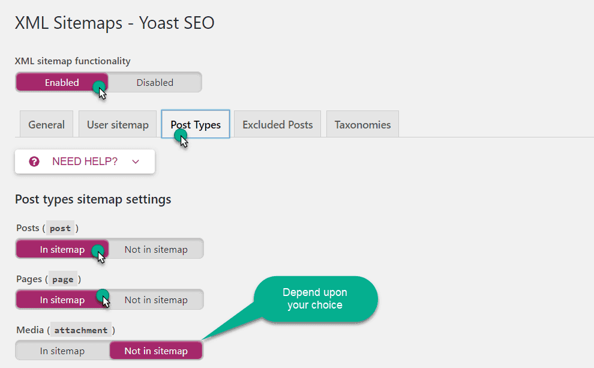
Task: Open the NEED HELP? label text
Action: click(85, 161)
